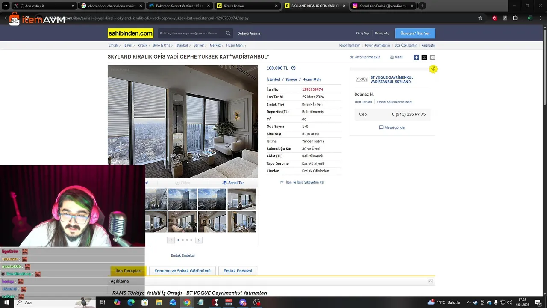The height and width of the screenshot is (308, 547).
Task: Open notification center in taskbar
Action: 538,302
